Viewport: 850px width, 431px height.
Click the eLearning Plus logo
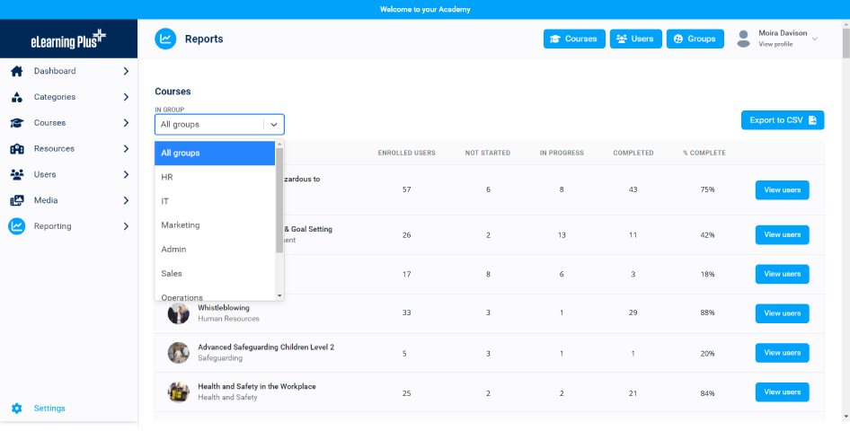68,39
